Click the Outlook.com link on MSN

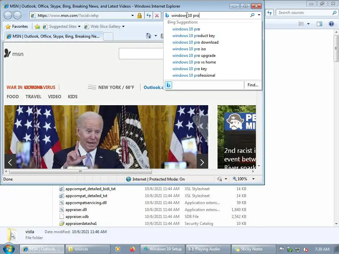pos(154,87)
